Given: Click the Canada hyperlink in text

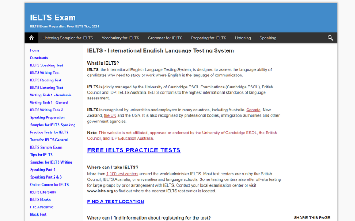Looking at the screenshot, I should click(x=253, y=110).
